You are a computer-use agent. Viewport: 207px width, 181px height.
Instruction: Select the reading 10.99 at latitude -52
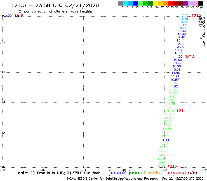[x=180, y=44]
